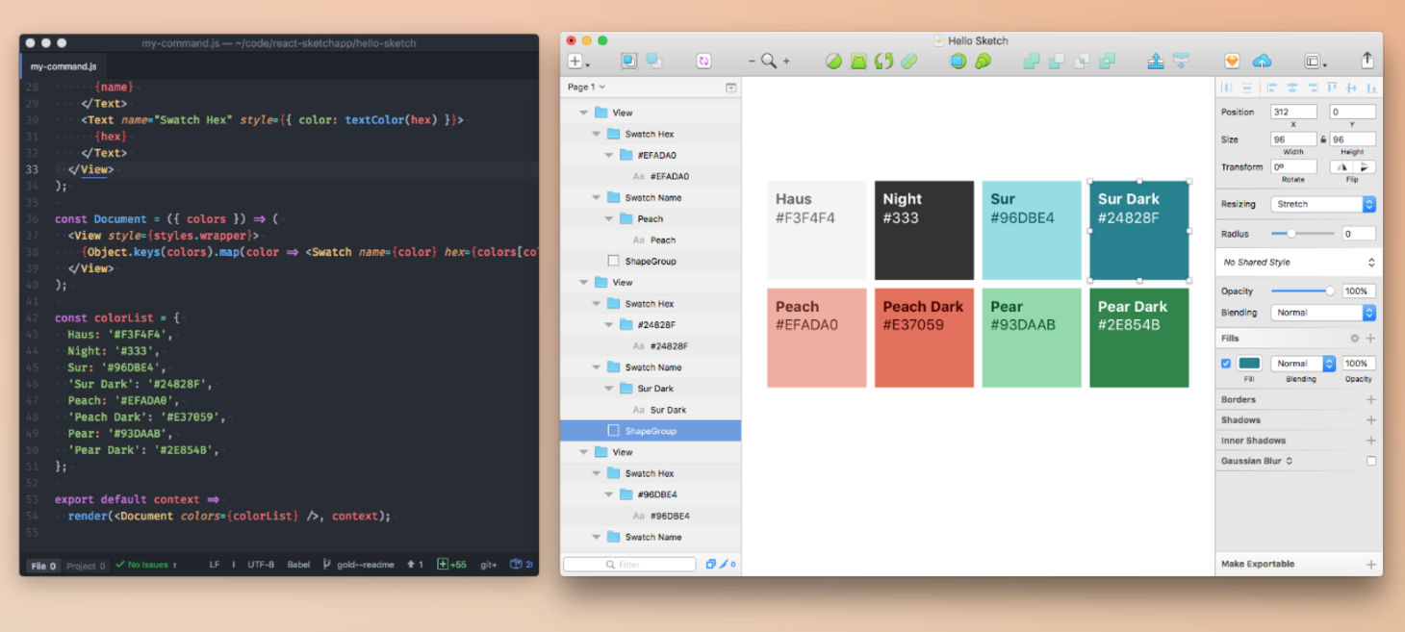Add a new Border with plus
Viewport: 1405px width, 632px height.
point(1370,399)
